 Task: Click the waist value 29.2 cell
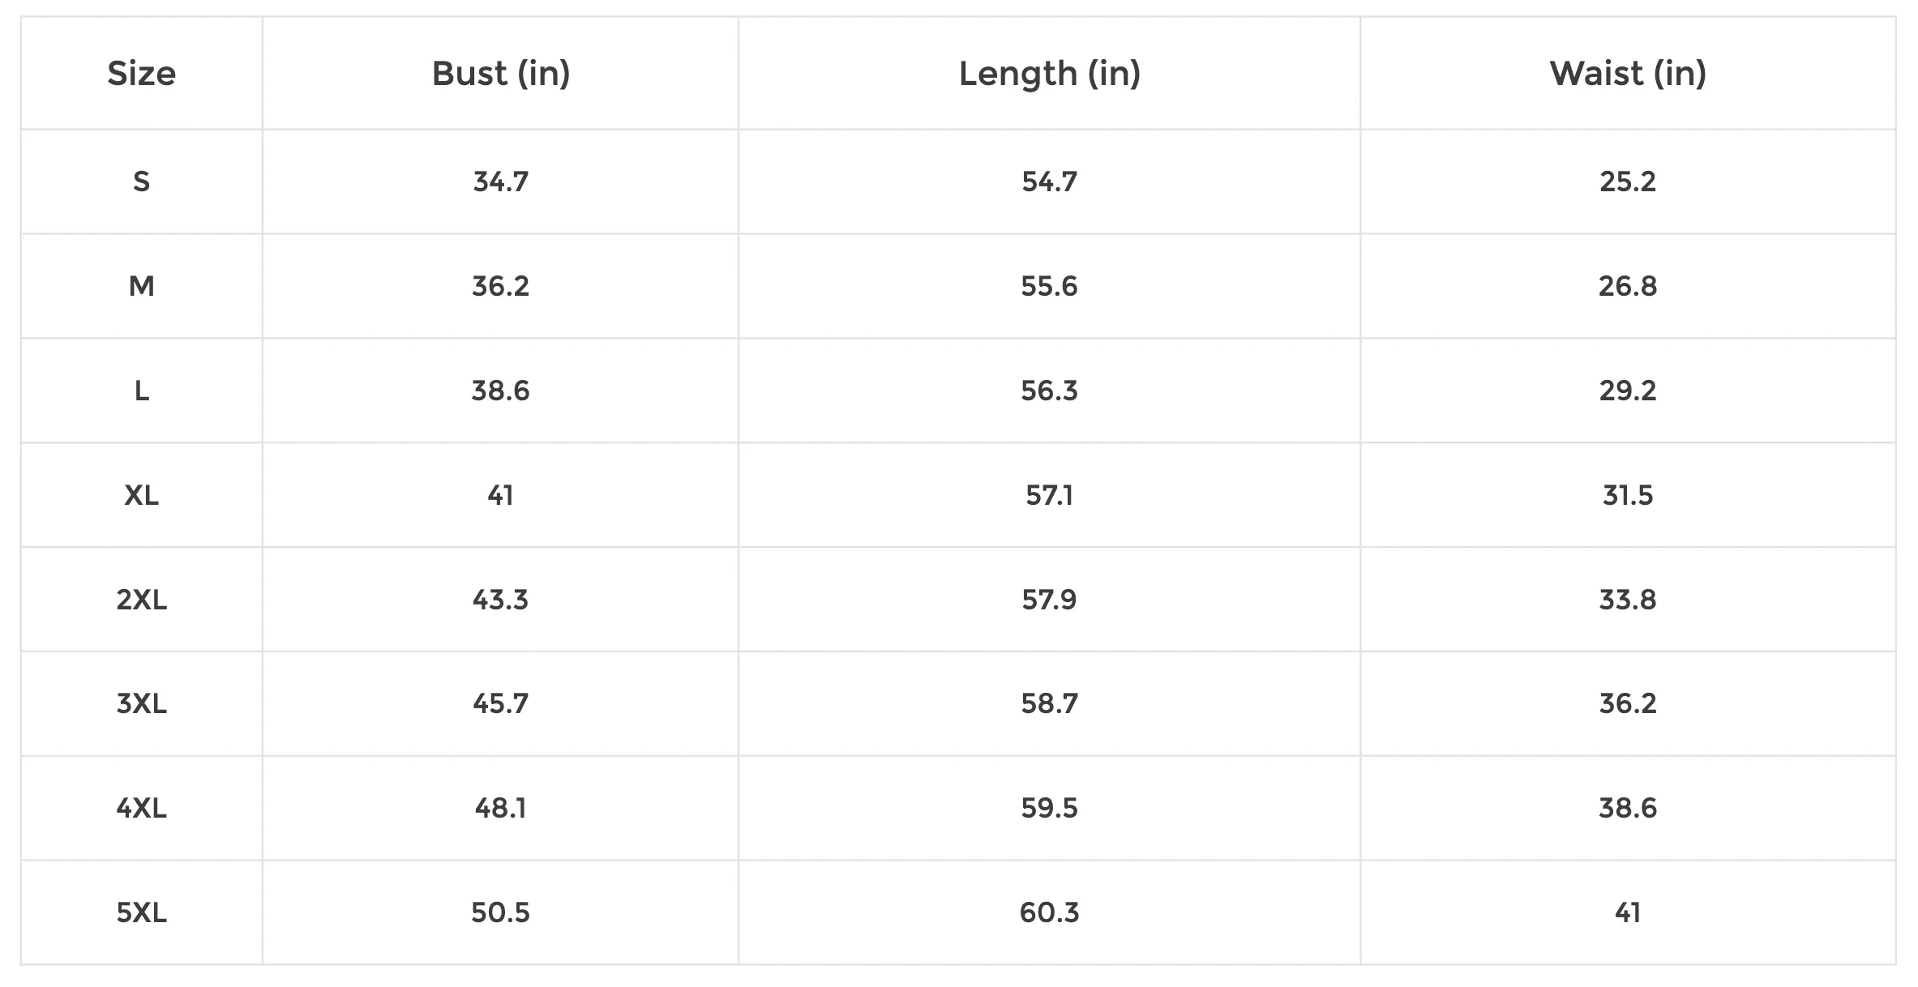coord(1628,391)
